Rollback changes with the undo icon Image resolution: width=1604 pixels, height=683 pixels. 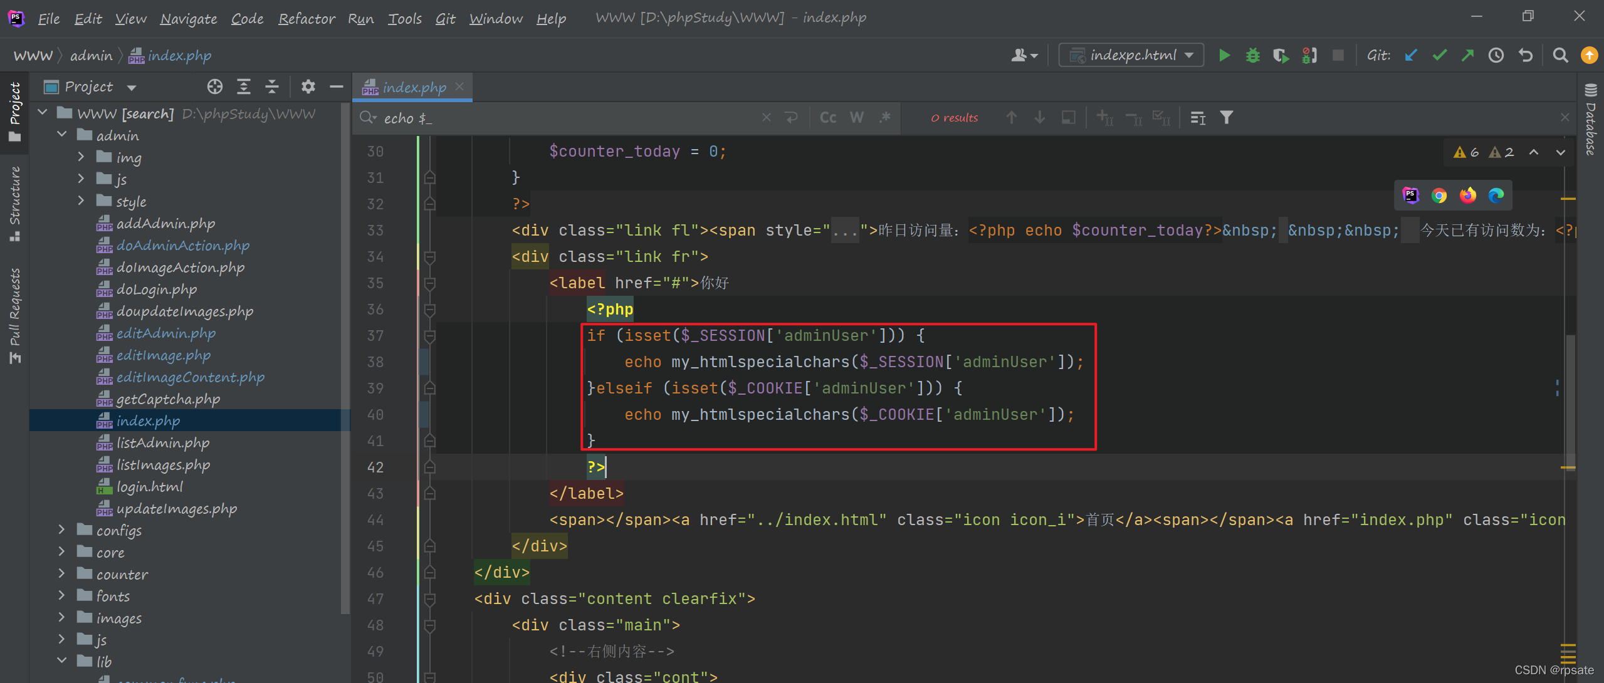click(x=1526, y=55)
